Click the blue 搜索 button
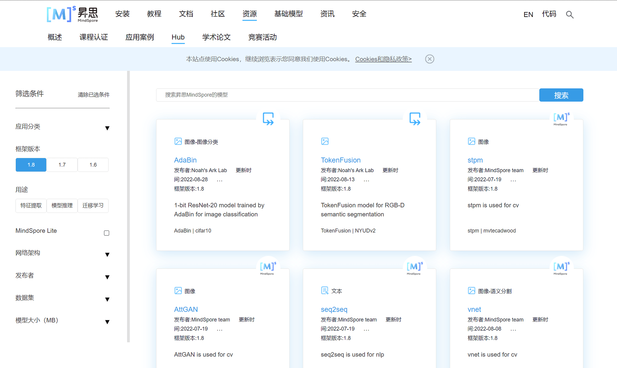 coord(561,95)
